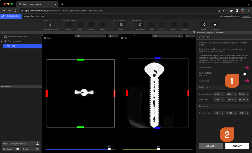Viewport: 252px width, 153px height.
Task: Open the left view ROI dropdown
Action: [90, 36]
